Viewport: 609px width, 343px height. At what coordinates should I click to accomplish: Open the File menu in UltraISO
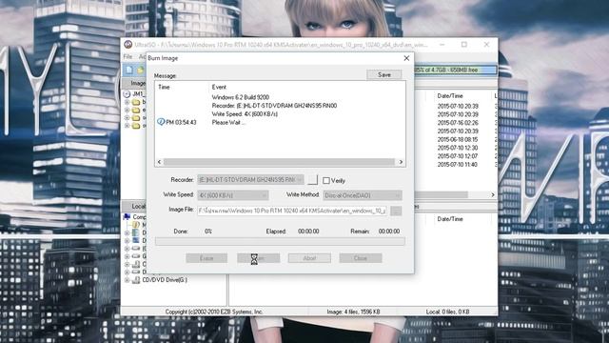point(128,57)
